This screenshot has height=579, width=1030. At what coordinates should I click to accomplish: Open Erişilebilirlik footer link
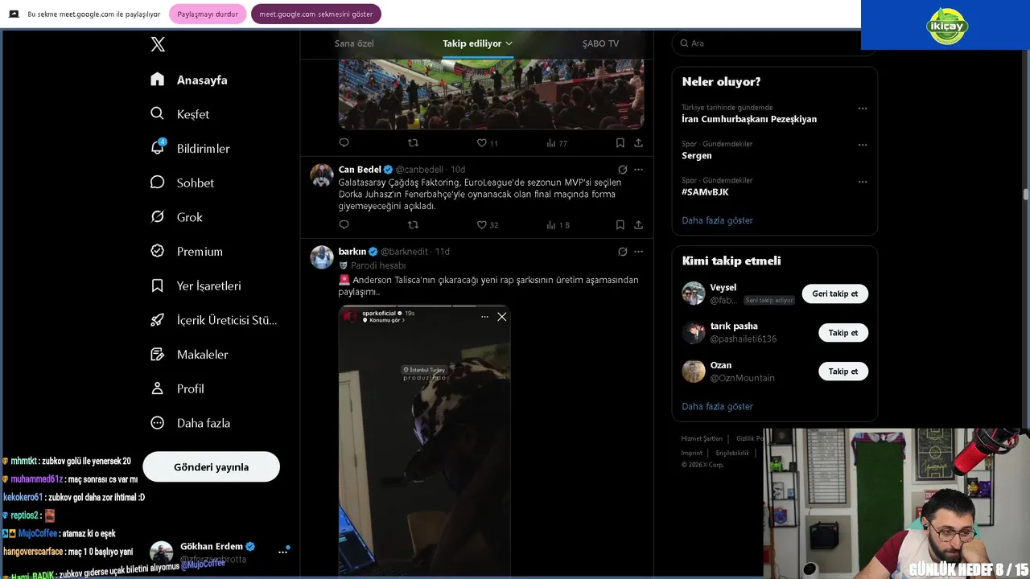pyautogui.click(x=732, y=453)
